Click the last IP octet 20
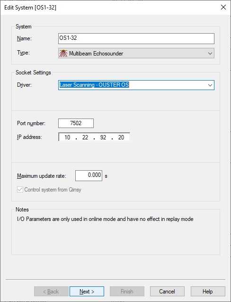This screenshot has height=302, width=231. click(x=121, y=137)
